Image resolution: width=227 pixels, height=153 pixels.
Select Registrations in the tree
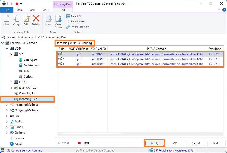click(x=29, y=65)
